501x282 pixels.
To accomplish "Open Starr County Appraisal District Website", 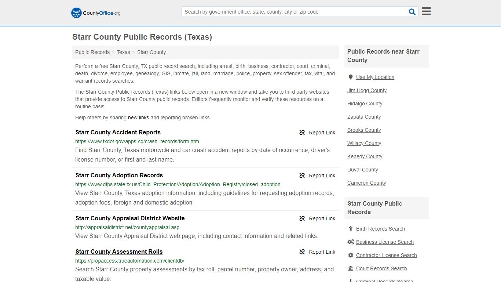I will coord(130,218).
